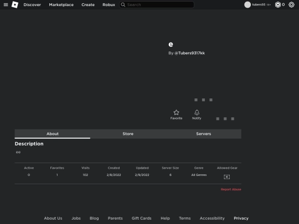Open the Gift Cards footer link
This screenshot has width=299, height=224.
pos(142,218)
